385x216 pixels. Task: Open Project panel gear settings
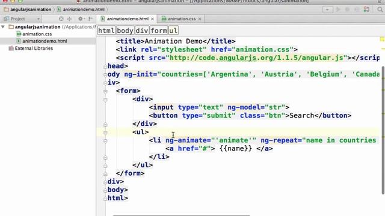pos(81,19)
